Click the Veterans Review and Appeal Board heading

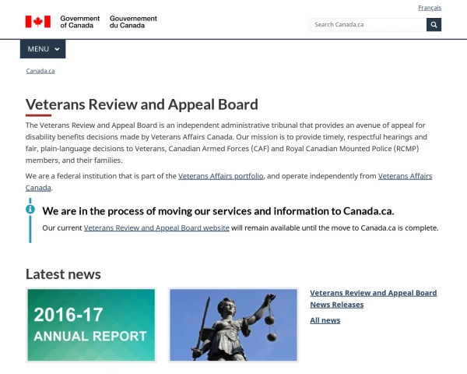click(x=142, y=104)
